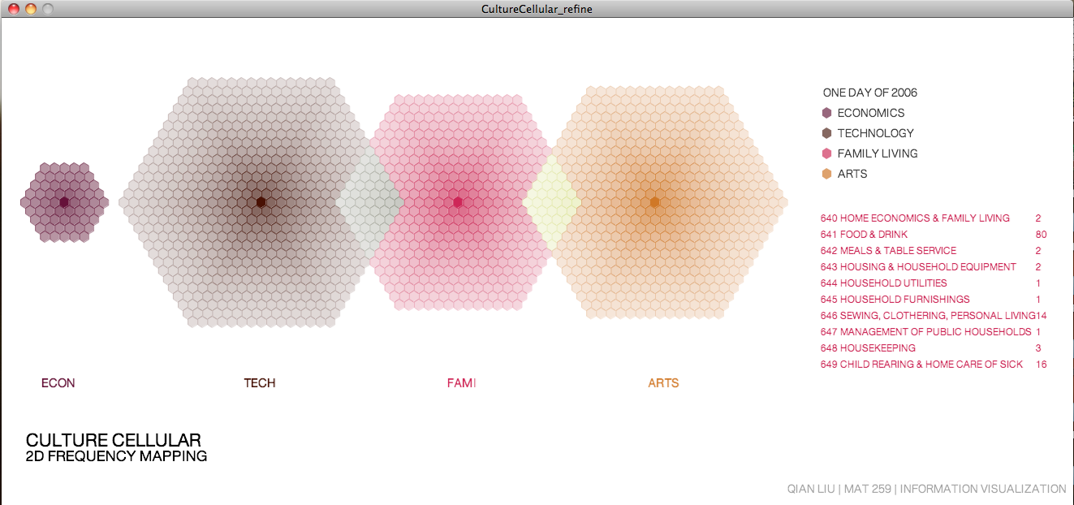Select row 649 CHILD REARING & HOME CARE
This screenshot has width=1074, height=505.
click(x=934, y=365)
